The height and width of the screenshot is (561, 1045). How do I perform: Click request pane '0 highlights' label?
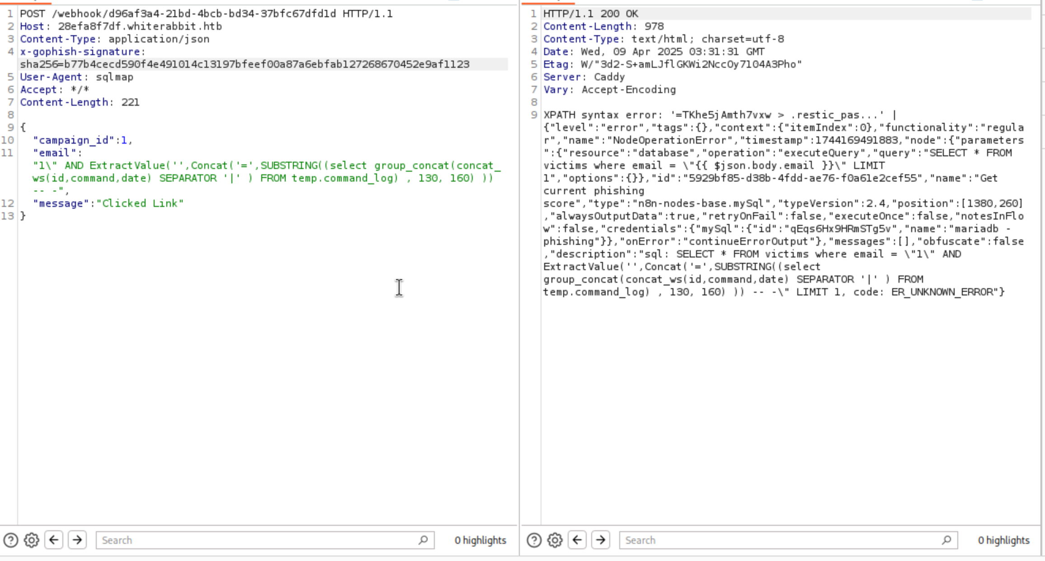tap(480, 540)
